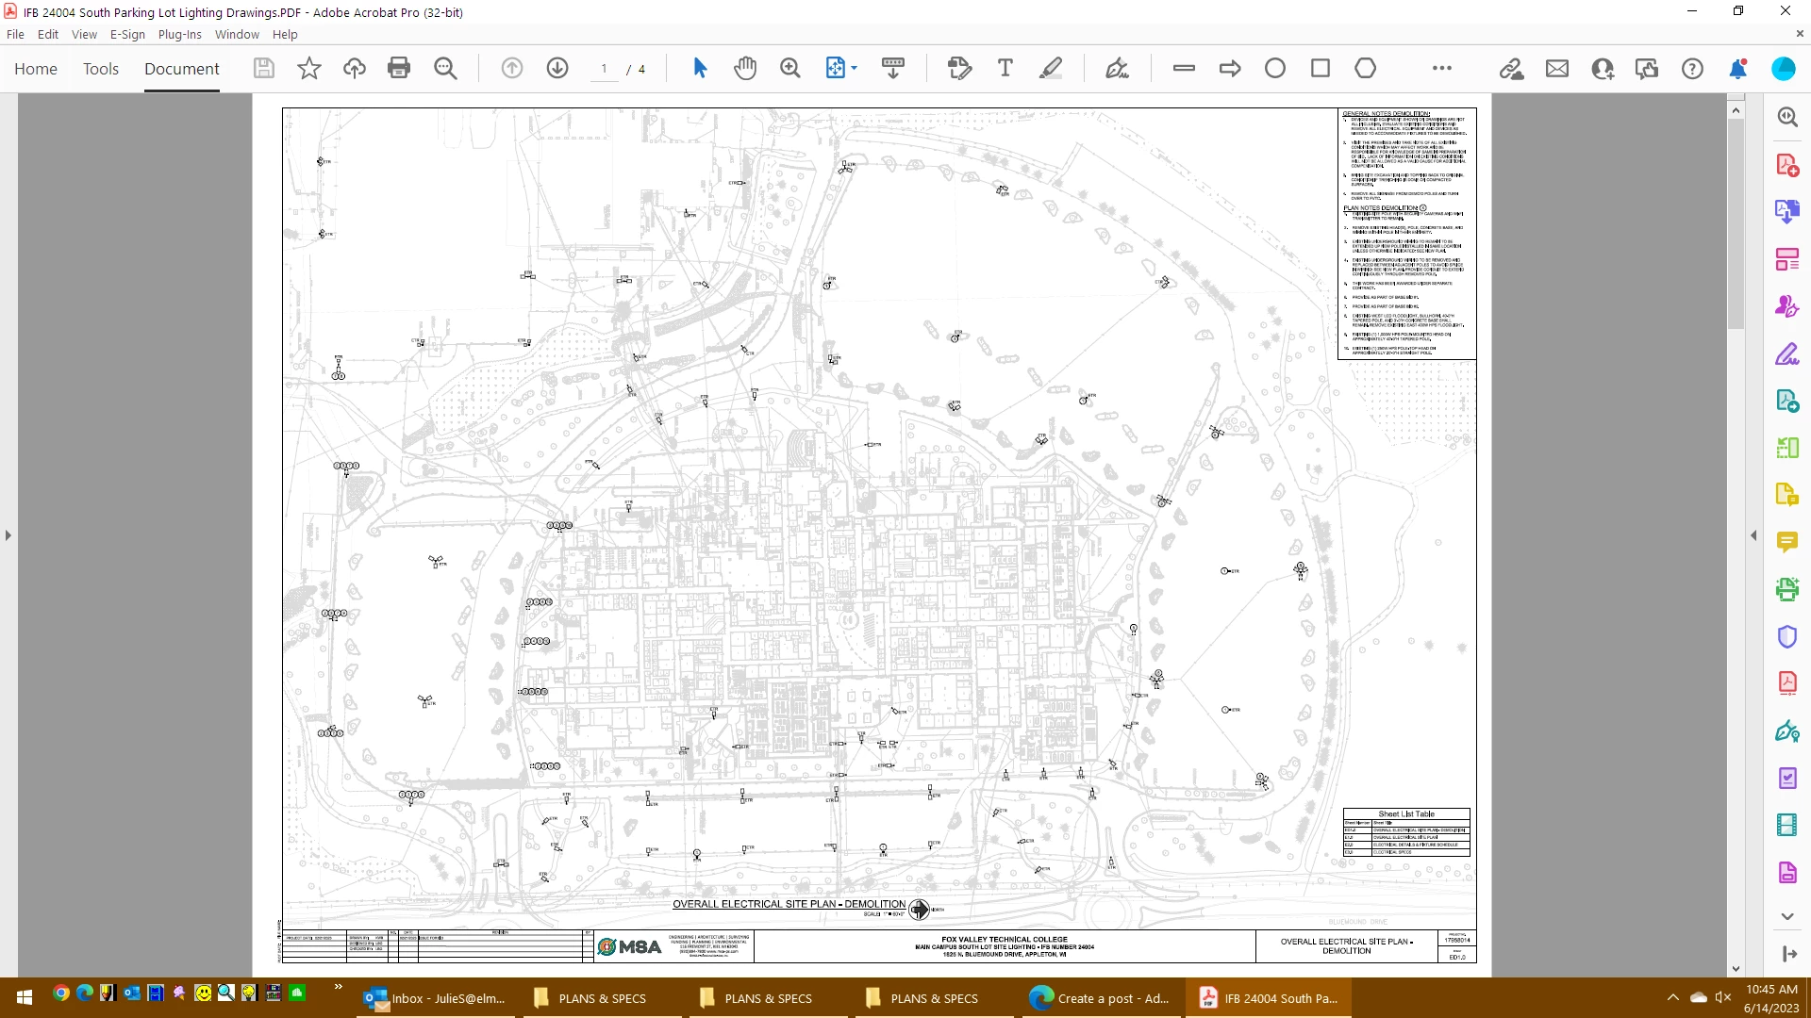Screen dimensions: 1811x1018
Task: Show more tools ellipsis menu
Action: pyautogui.click(x=1442, y=68)
